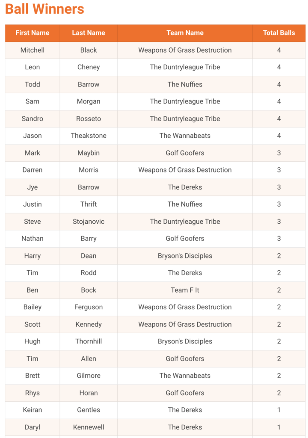Select the Team F It cell

[185, 290]
